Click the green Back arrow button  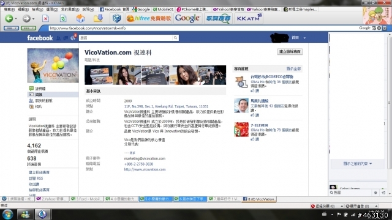click(x=9, y=18)
